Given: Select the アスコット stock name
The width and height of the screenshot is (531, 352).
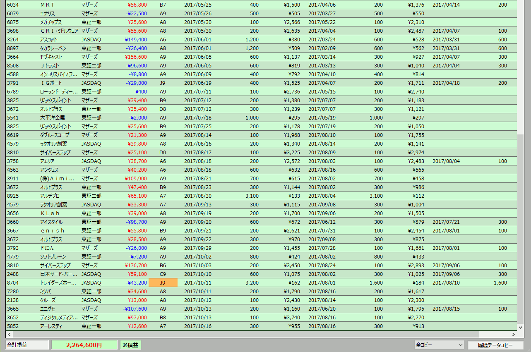Looking at the screenshot, I should pos(48,39).
